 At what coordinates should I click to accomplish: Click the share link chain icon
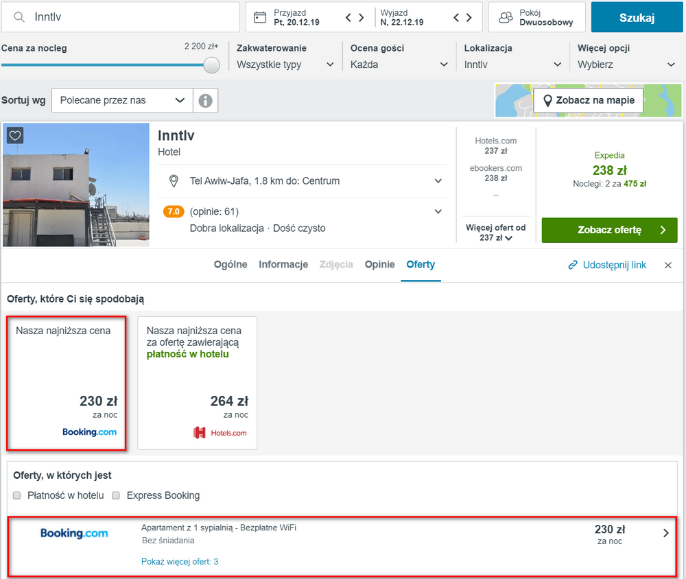point(573,265)
